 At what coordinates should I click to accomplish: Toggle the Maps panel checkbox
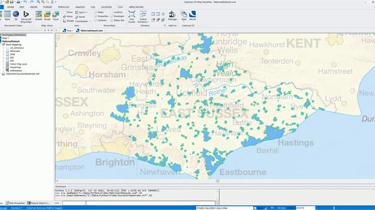(96, 12)
